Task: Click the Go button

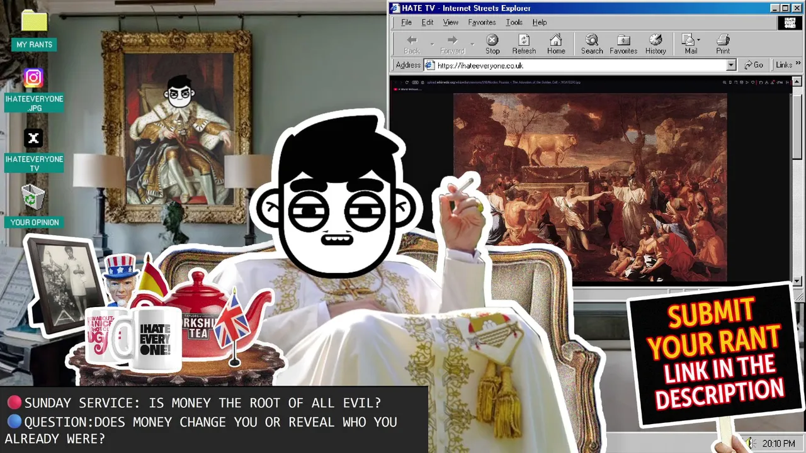Action: 754,65
